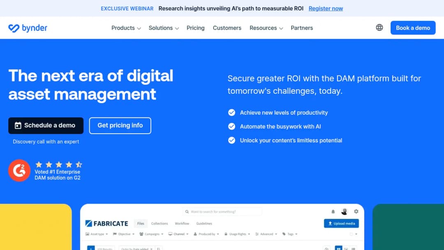
Task: Click the five-star G2 rating
Action: [59, 164]
